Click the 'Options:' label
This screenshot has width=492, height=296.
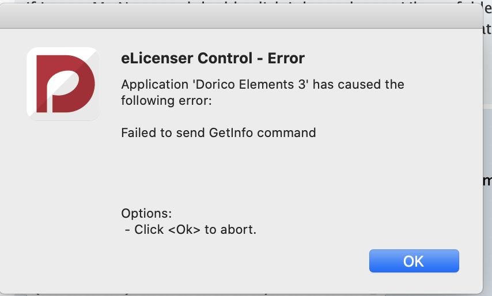(146, 214)
